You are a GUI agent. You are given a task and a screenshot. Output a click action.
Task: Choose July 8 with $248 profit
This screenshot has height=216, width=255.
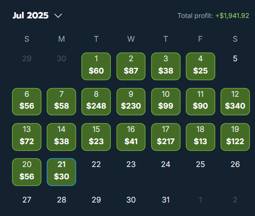pos(96,102)
